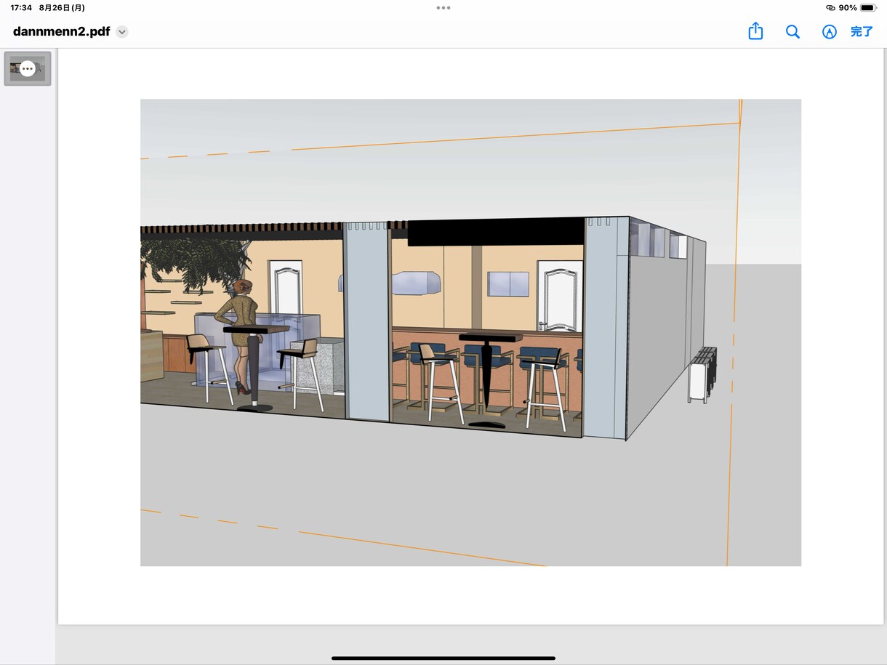The height and width of the screenshot is (665, 887).
Task: Expand the dannmenn2.pdf title dropdown chevron
Action: (122, 32)
